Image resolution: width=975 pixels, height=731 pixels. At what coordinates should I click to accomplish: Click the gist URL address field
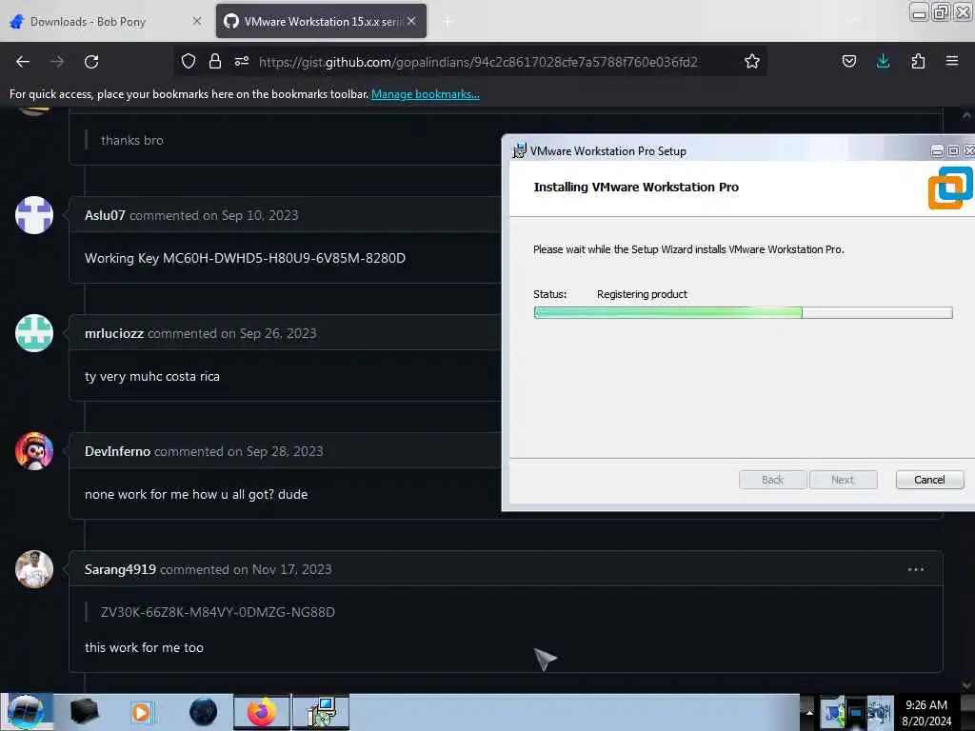coord(478,62)
